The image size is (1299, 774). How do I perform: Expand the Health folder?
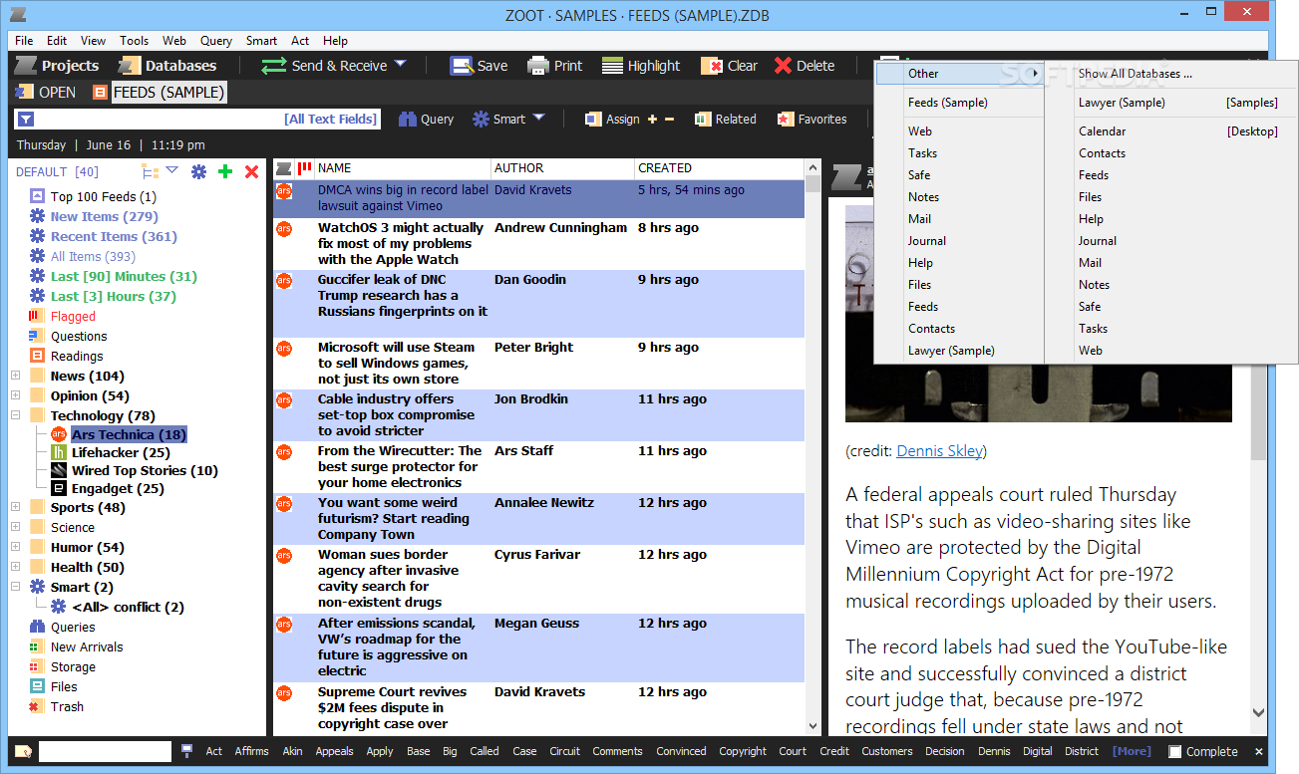16,567
